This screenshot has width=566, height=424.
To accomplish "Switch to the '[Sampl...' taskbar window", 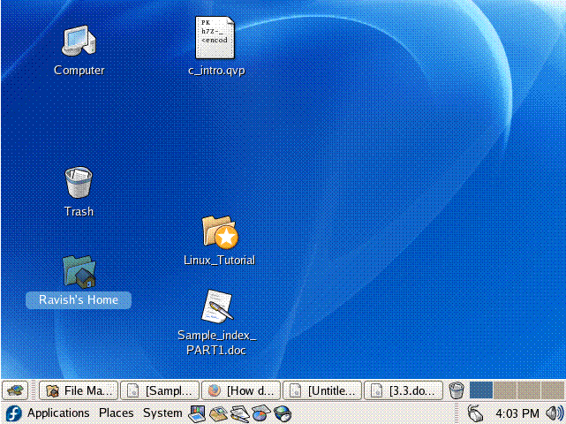I will (x=160, y=390).
